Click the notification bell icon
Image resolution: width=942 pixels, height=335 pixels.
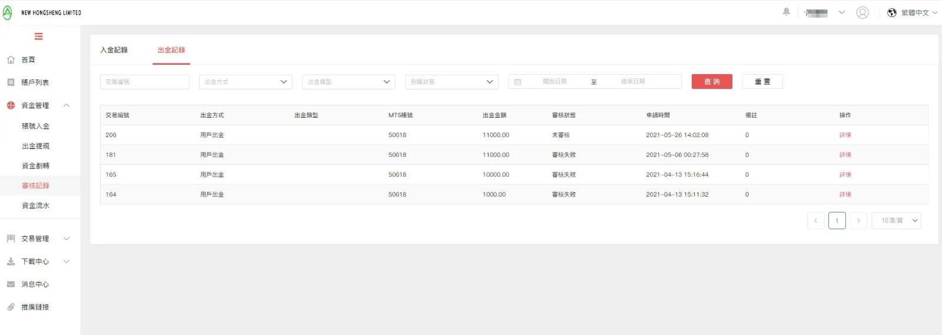tap(786, 12)
